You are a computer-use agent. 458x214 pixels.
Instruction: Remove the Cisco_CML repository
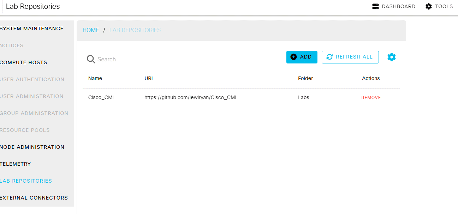click(x=371, y=98)
